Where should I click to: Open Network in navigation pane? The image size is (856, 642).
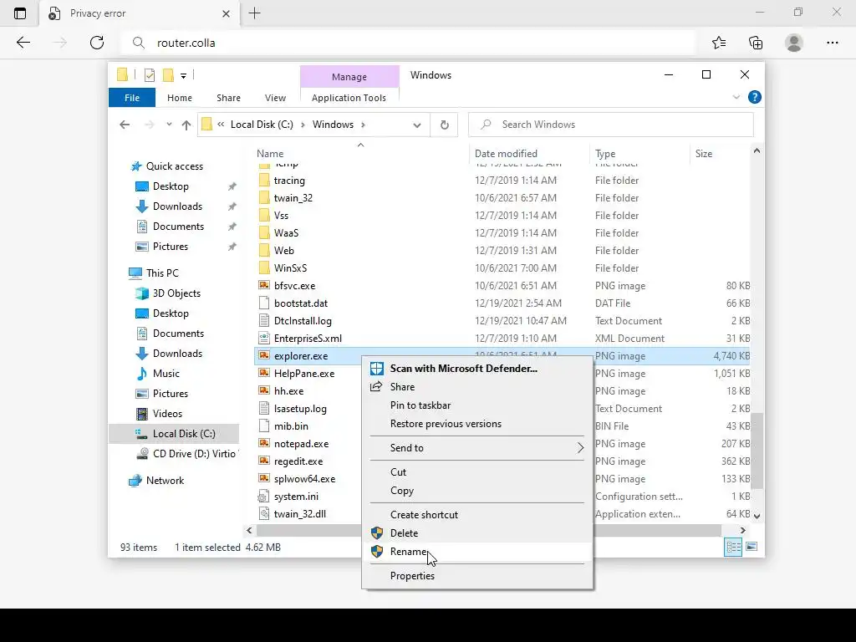[165, 481]
